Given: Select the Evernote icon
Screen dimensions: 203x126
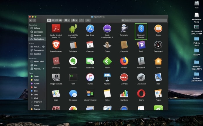Looking at the screenshot, I should coord(73,61).
